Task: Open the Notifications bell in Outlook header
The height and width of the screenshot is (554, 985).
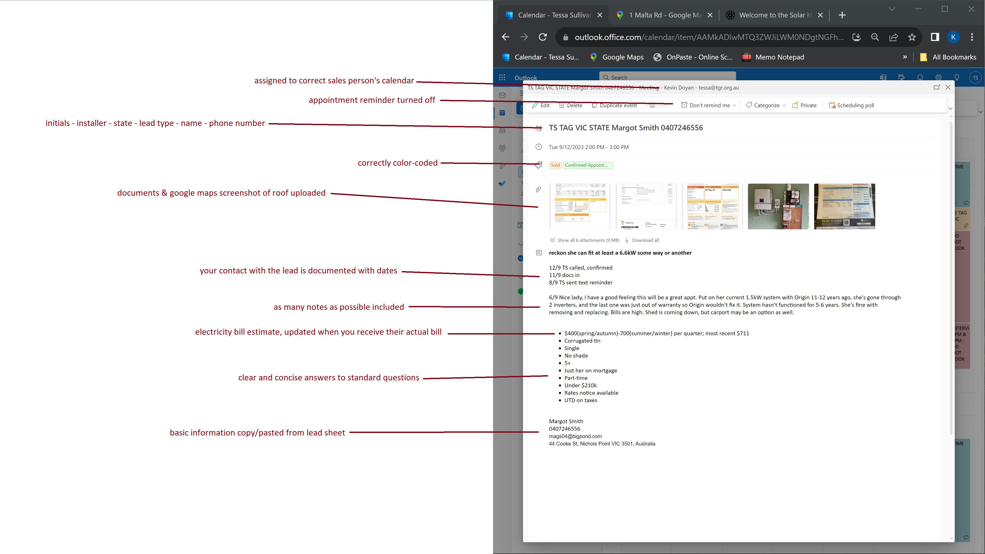Action: click(x=920, y=77)
